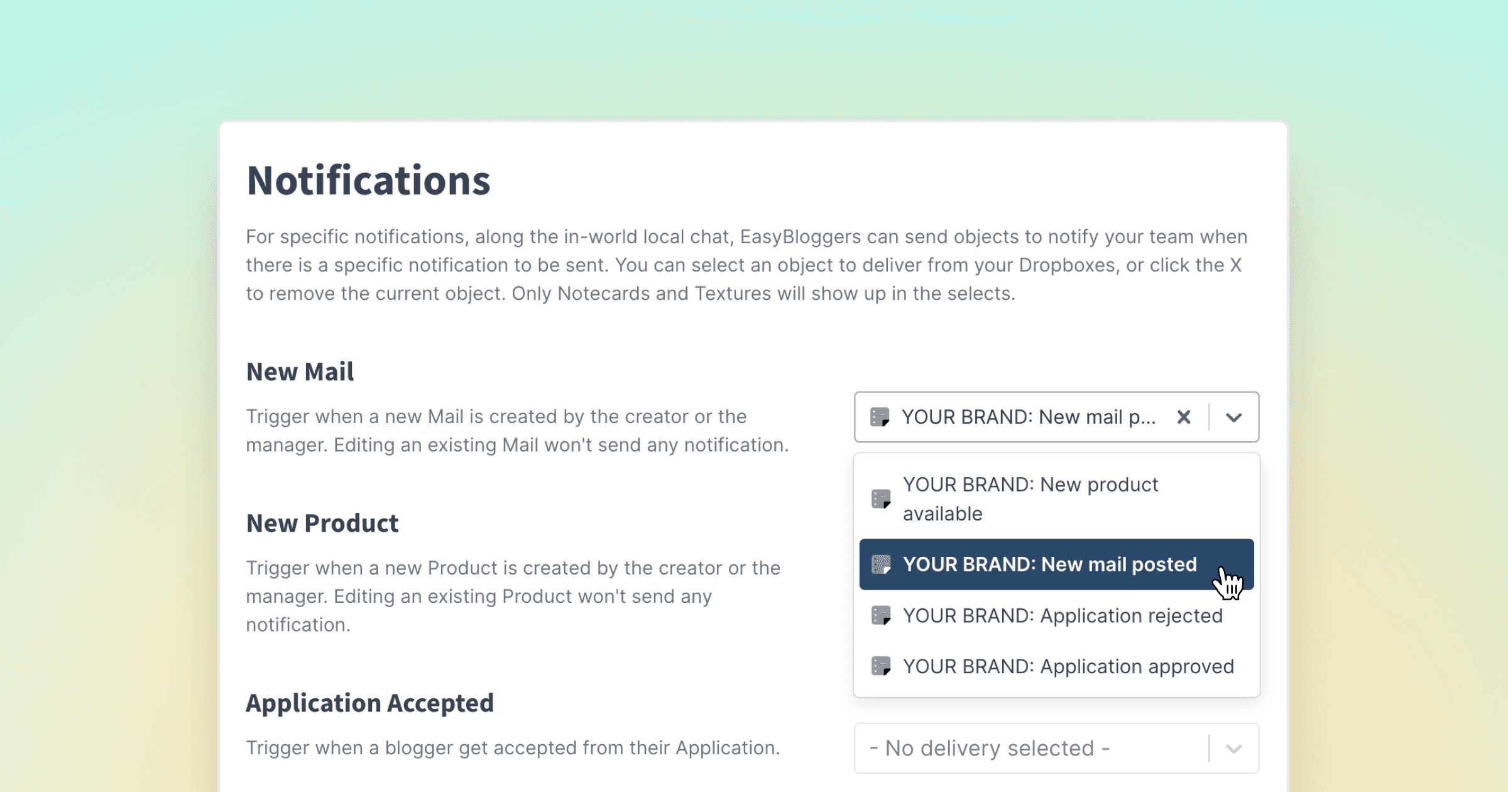Click the "New Product" section heading
Image resolution: width=1508 pixels, height=792 pixels.
(x=322, y=524)
